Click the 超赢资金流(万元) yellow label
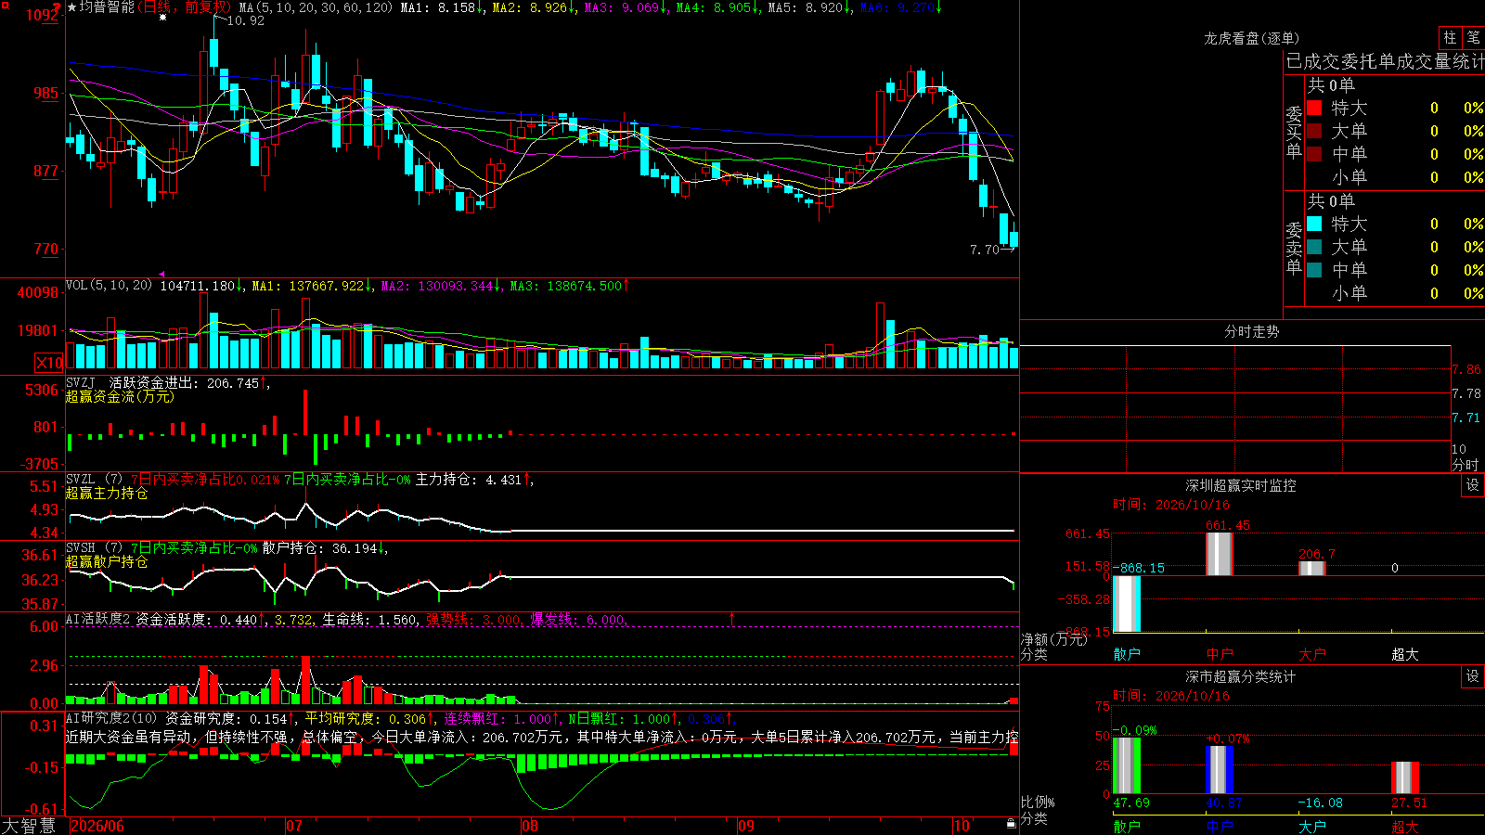The image size is (1485, 835). coord(120,396)
